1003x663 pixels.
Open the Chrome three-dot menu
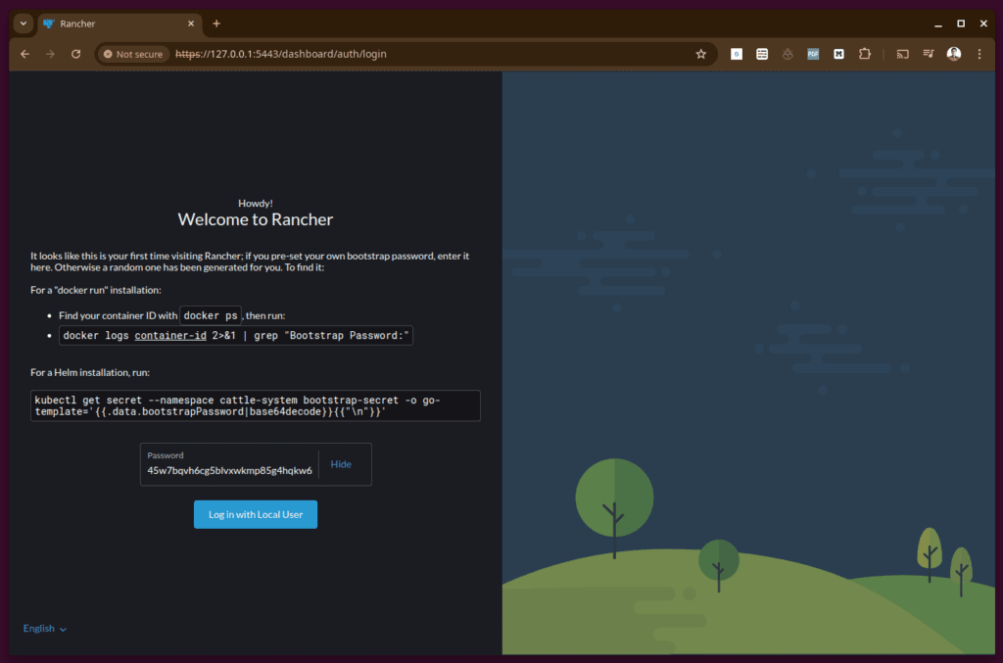[x=979, y=54]
